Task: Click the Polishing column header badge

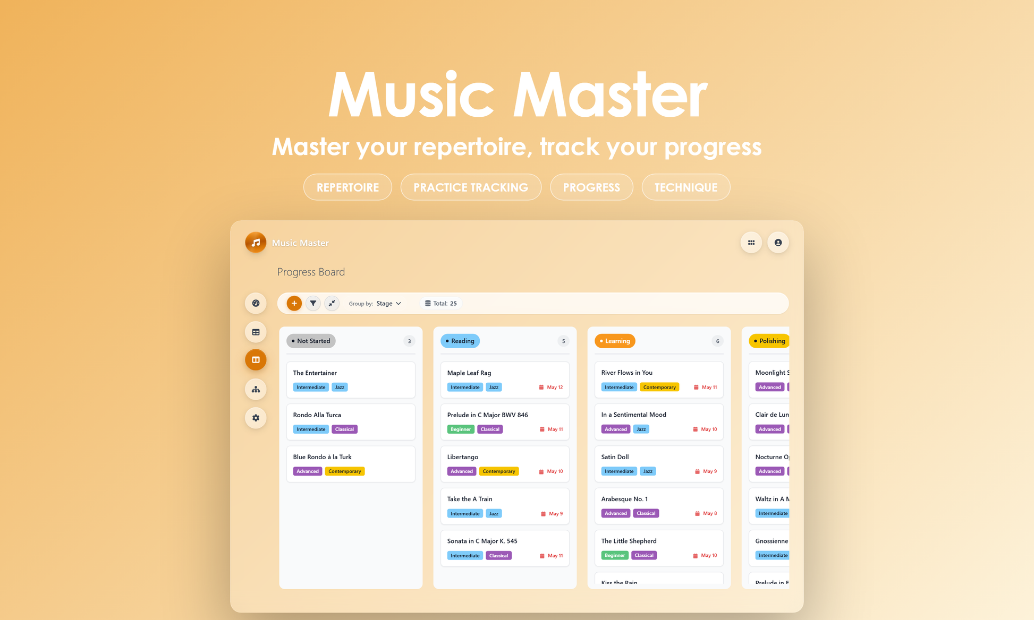Action: point(769,341)
